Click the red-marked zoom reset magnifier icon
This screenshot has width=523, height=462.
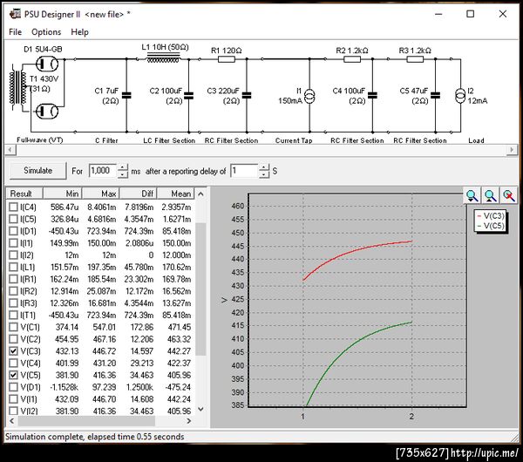pyautogui.click(x=509, y=195)
